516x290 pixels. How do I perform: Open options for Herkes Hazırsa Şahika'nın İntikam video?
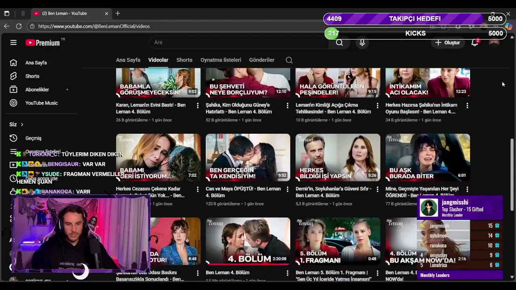point(467,106)
